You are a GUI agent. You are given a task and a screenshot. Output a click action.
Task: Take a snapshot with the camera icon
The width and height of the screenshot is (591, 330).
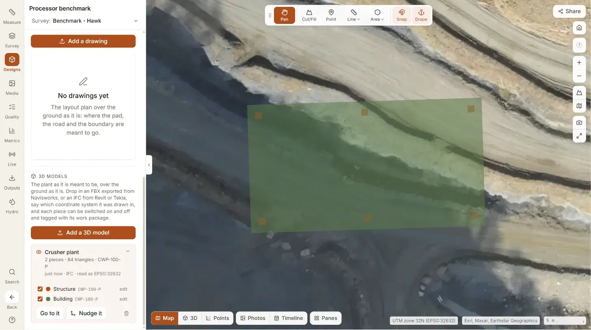(x=579, y=122)
